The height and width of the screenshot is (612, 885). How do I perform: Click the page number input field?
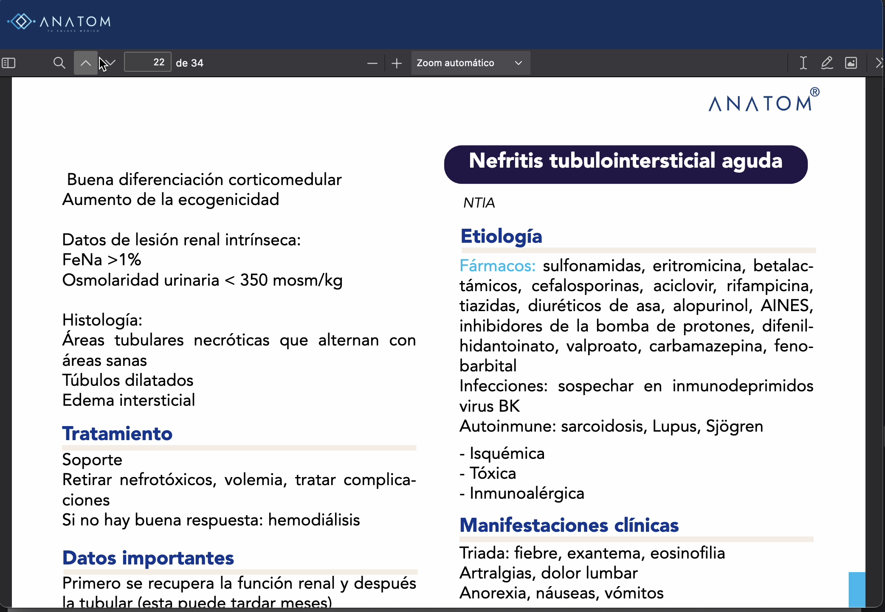(x=147, y=62)
